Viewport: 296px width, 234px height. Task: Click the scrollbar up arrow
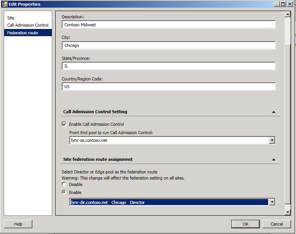coord(288,14)
